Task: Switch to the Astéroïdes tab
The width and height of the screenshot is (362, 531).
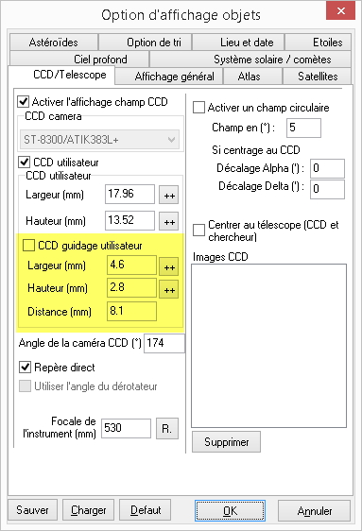Action: point(54,43)
